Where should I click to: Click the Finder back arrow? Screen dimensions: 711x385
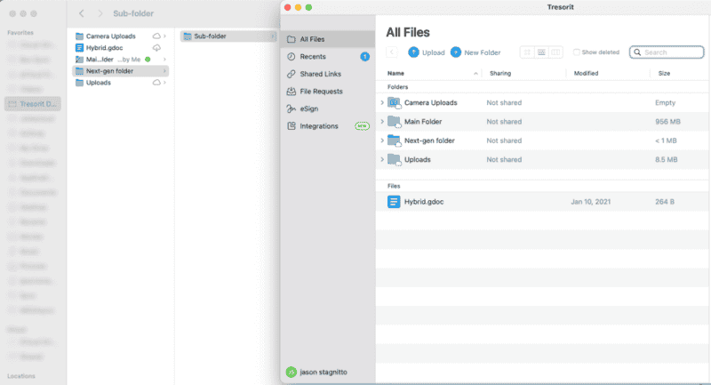[82, 13]
